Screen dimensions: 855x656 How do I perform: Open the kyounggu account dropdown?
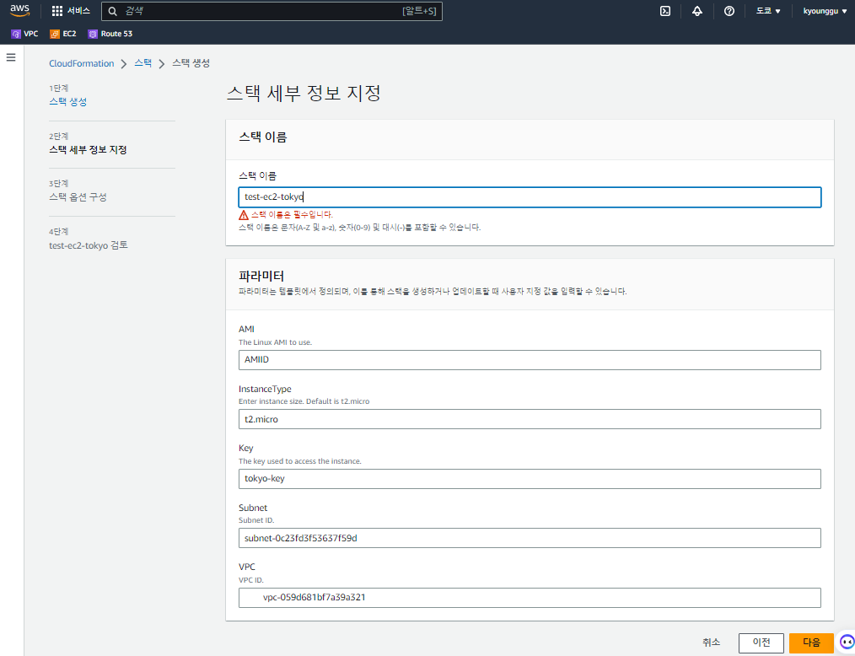click(825, 11)
